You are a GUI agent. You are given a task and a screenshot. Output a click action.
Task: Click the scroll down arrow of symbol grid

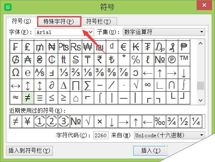click(x=200, y=100)
